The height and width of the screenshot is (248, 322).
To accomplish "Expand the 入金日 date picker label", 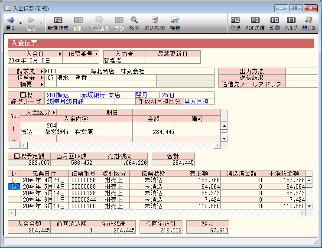I will [x=35, y=54].
